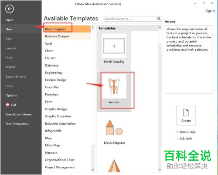
Task: Select the Engineering category
Action: (53, 73)
